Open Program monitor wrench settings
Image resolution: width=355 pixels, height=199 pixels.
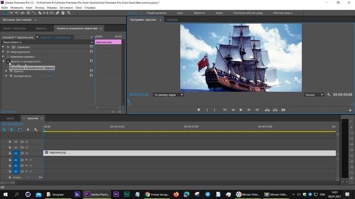pyautogui.click(x=328, y=95)
